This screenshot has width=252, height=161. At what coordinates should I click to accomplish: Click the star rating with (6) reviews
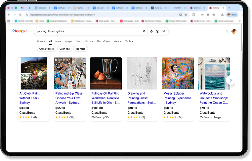point(28,117)
